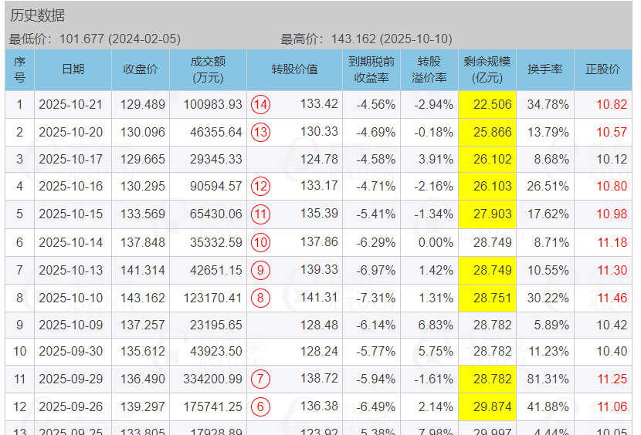The height and width of the screenshot is (435, 641).
Task: Click the red circled number 13 marker
Action: click(x=260, y=133)
